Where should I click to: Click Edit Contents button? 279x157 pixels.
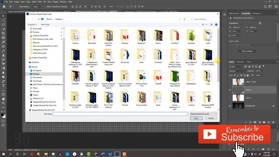coord(247,51)
